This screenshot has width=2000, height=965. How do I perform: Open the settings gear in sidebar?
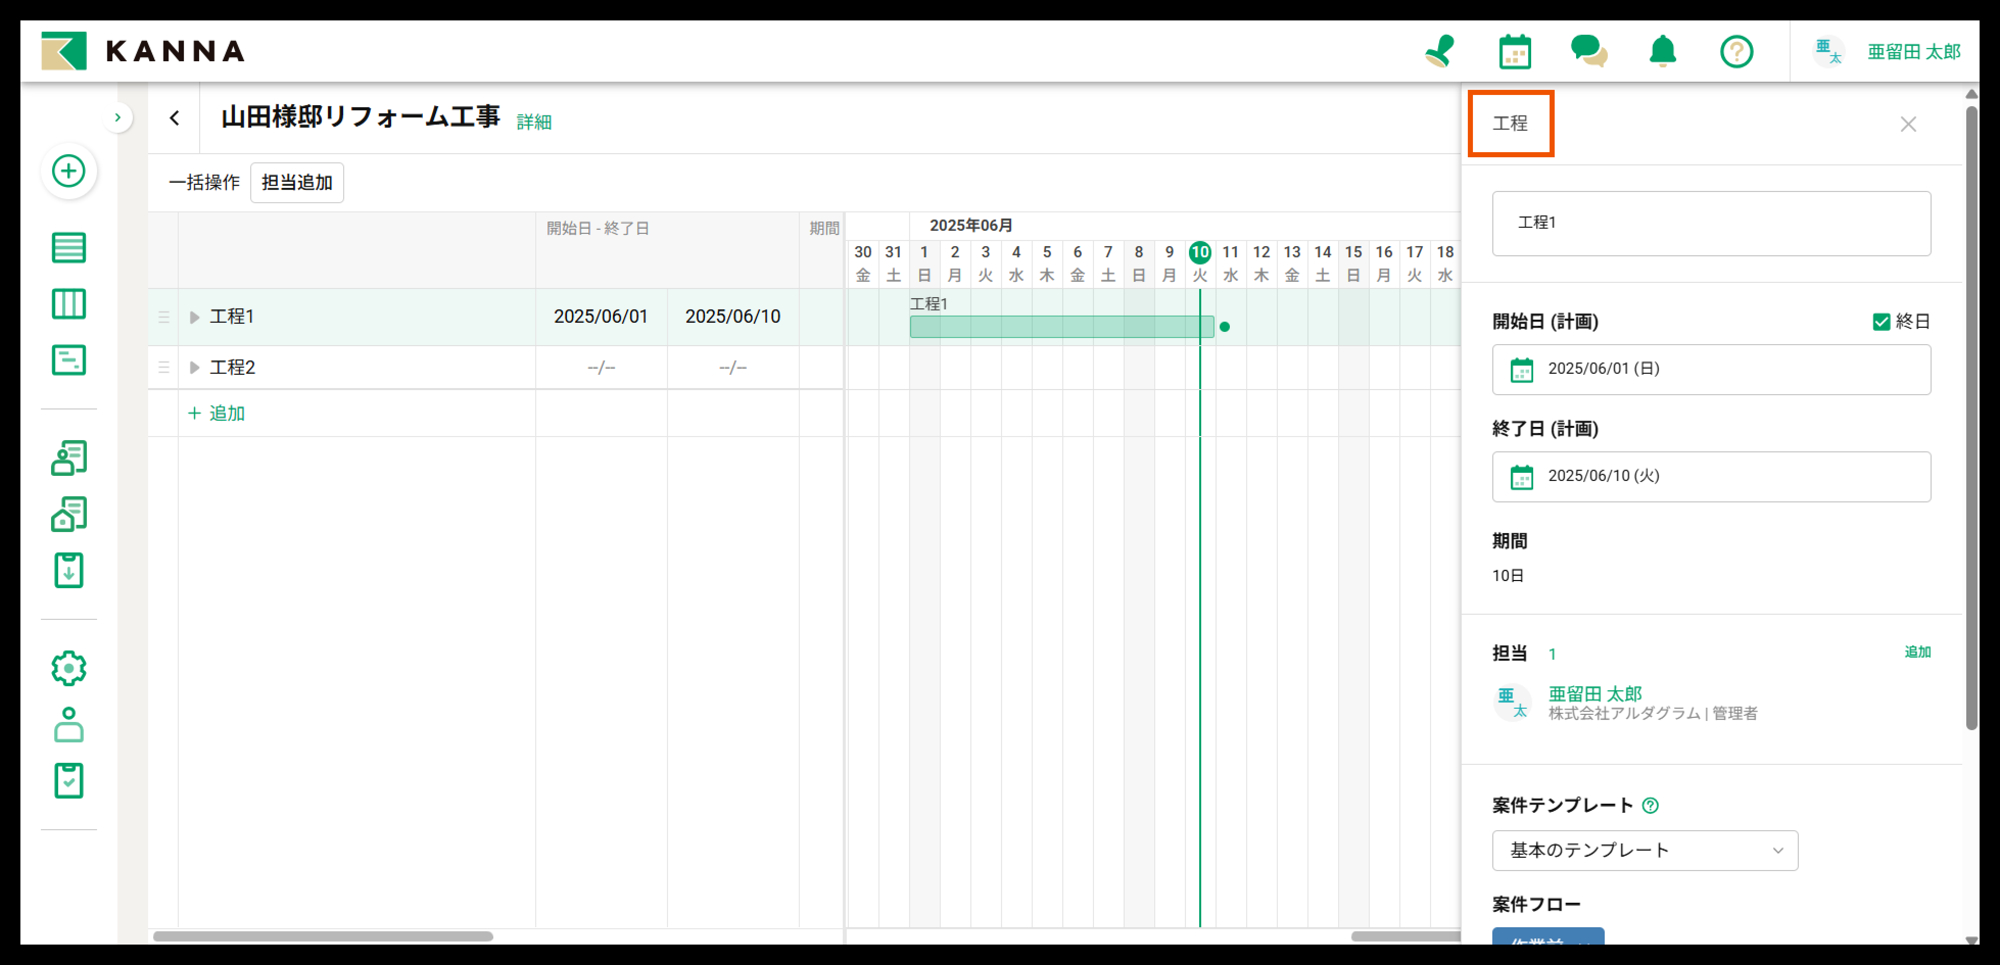click(68, 668)
